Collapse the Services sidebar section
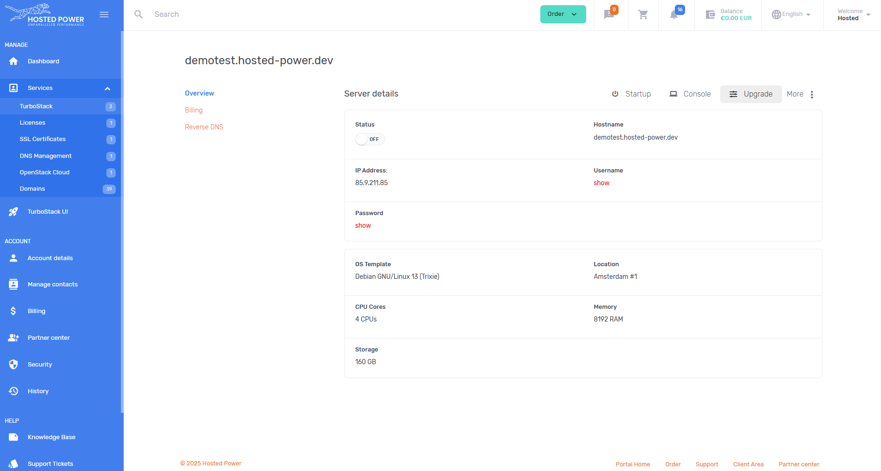This screenshot has width=881, height=471. [107, 89]
